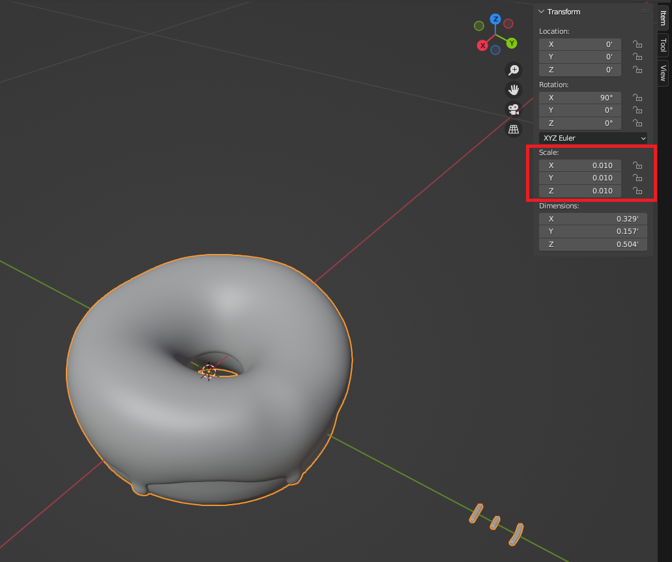Click the Transform panel drag grip dots

[645, 12]
